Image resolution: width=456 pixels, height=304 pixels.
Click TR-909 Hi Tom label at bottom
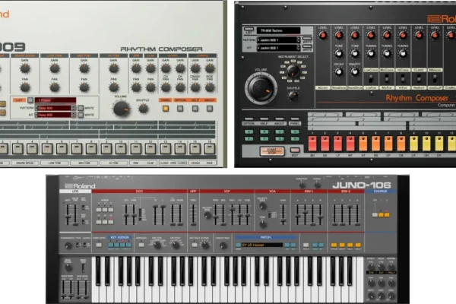(x=113, y=163)
